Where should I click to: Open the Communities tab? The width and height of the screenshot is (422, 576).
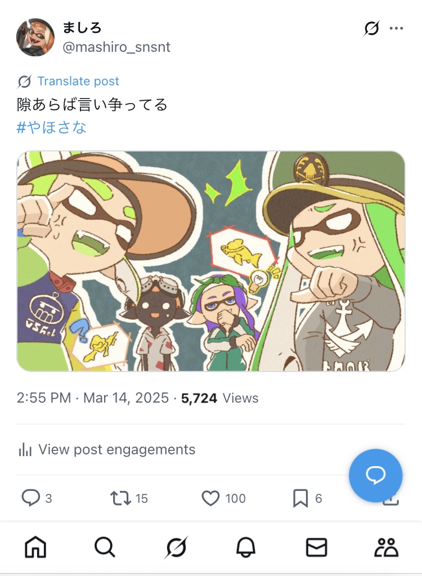[x=387, y=547]
